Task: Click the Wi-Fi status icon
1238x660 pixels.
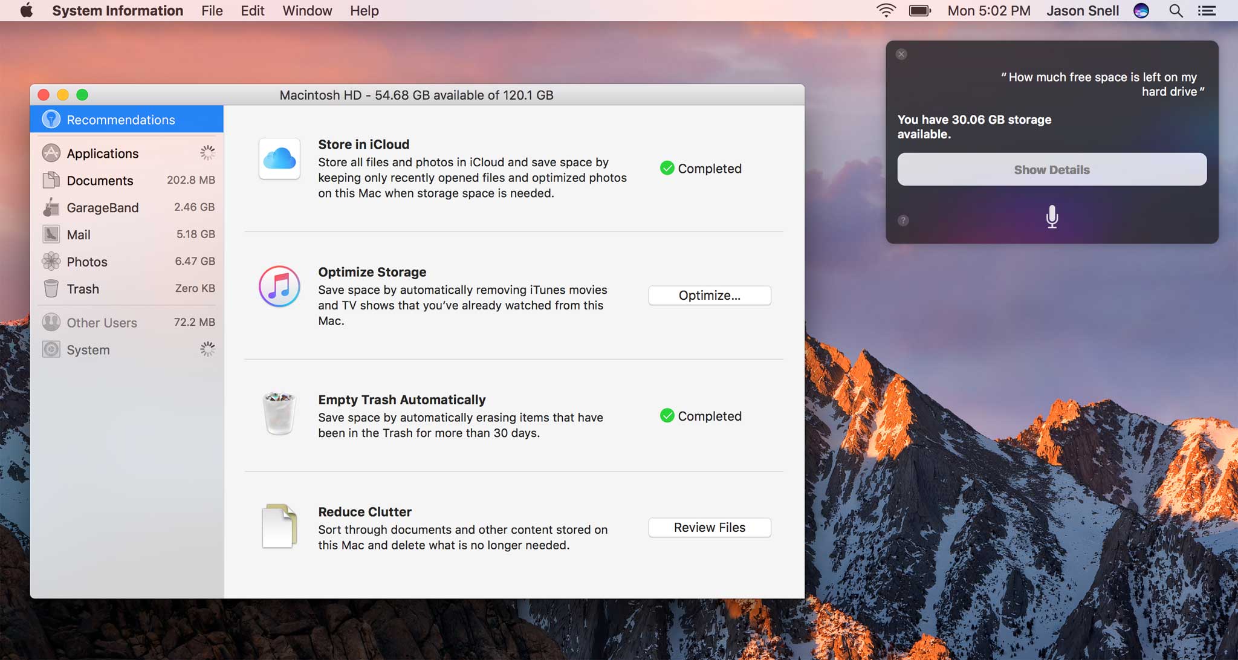Action: pos(886,11)
